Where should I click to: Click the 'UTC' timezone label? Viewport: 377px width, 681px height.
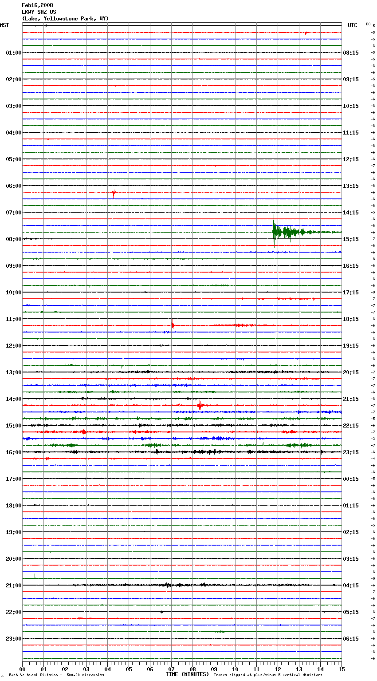[x=353, y=25]
